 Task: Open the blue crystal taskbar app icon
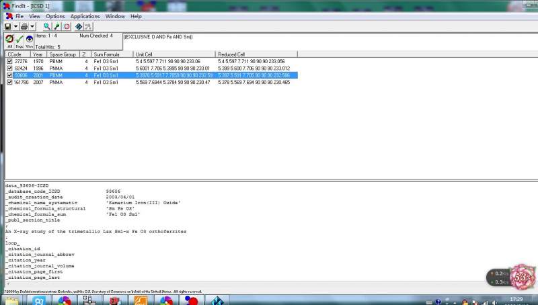tap(217, 300)
